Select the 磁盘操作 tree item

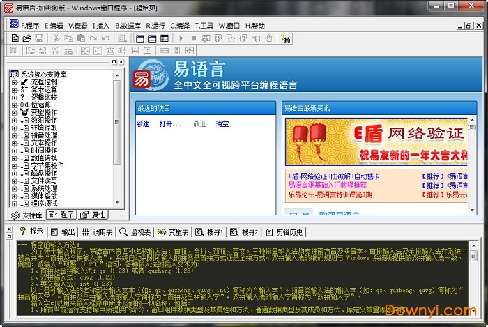click(43, 173)
